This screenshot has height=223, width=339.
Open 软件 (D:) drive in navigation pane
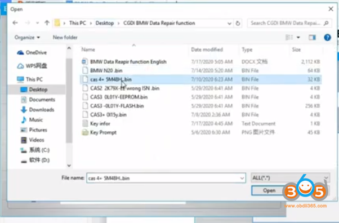tap(35, 160)
